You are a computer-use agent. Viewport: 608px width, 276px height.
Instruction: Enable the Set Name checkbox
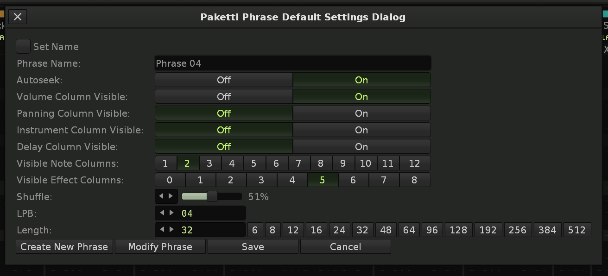(x=23, y=46)
